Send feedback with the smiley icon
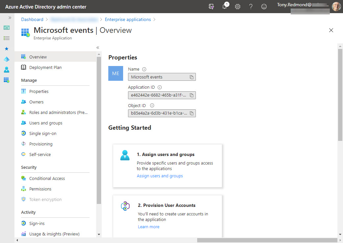This screenshot has height=243, width=343. (x=264, y=7)
